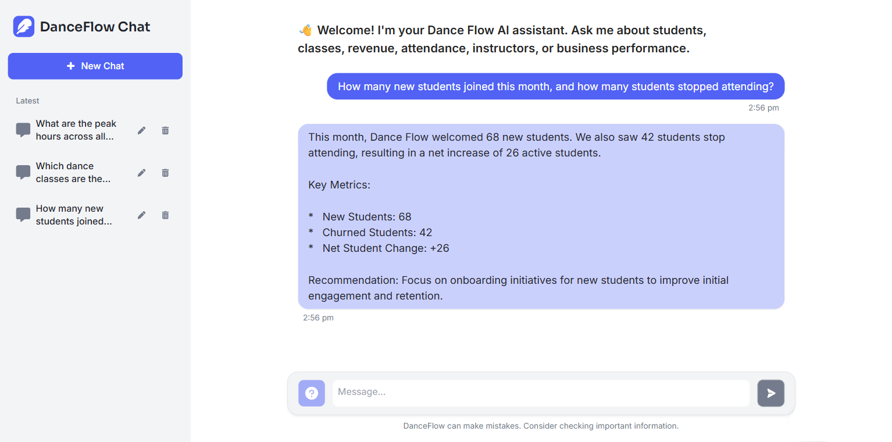Screen dimensions: 892x442
Task: Open the "How many new students joined..." conversation
Action: (x=74, y=215)
